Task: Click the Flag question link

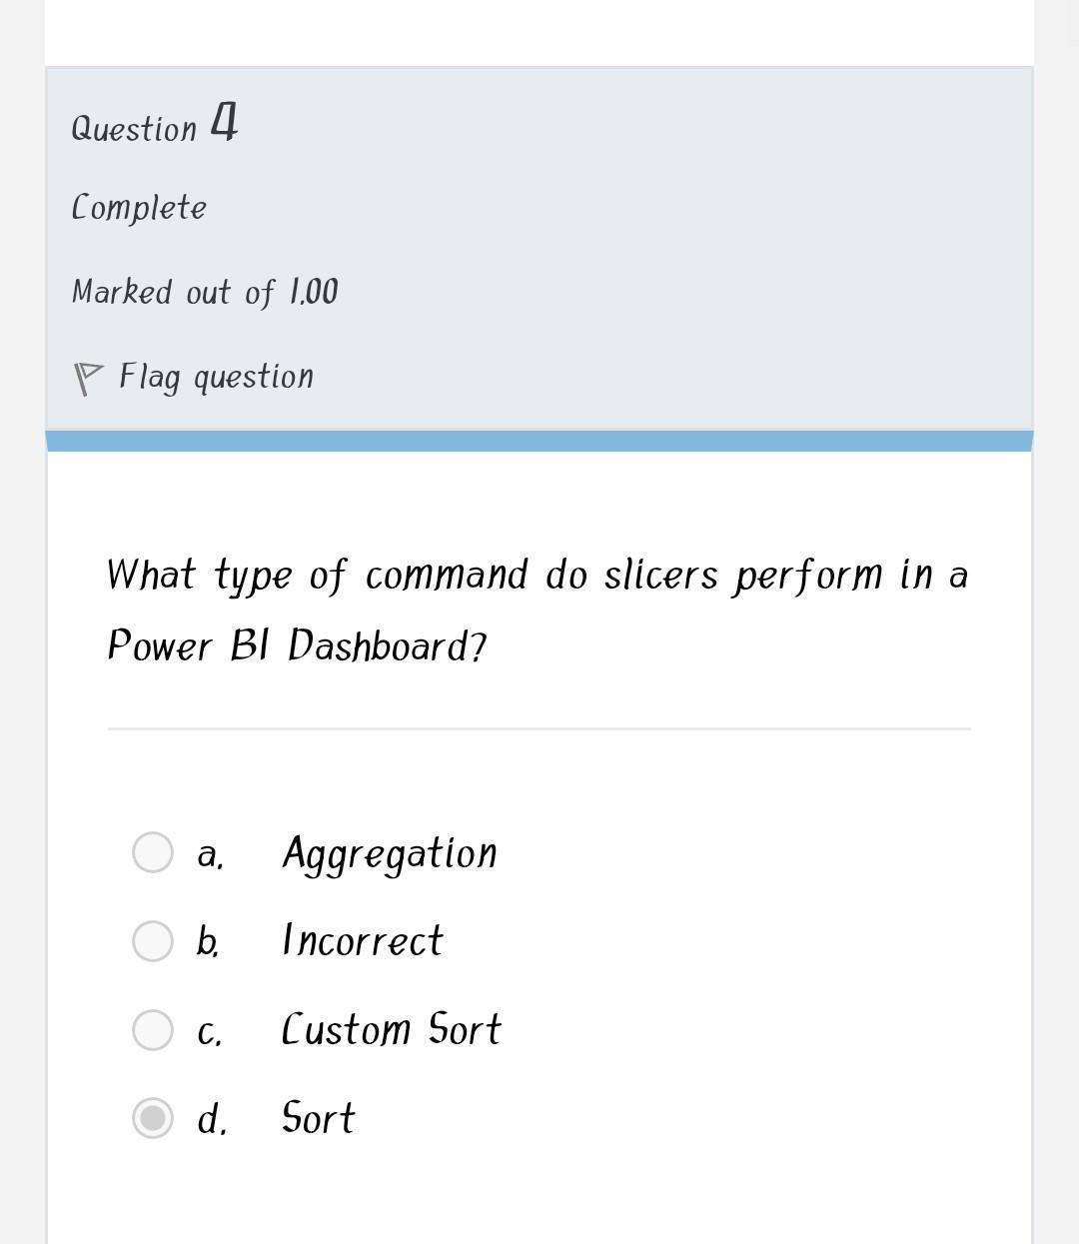Action: click(216, 375)
